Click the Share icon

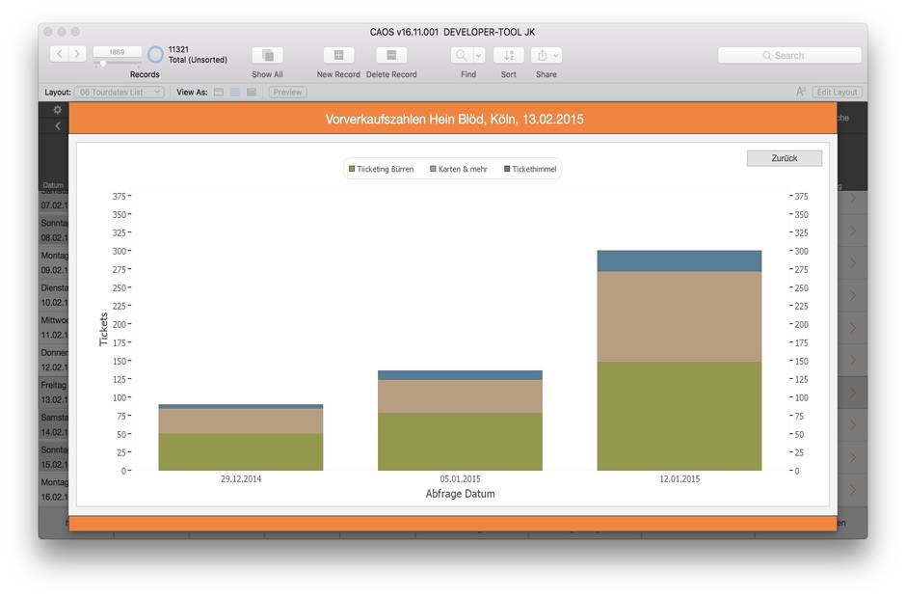click(542, 56)
